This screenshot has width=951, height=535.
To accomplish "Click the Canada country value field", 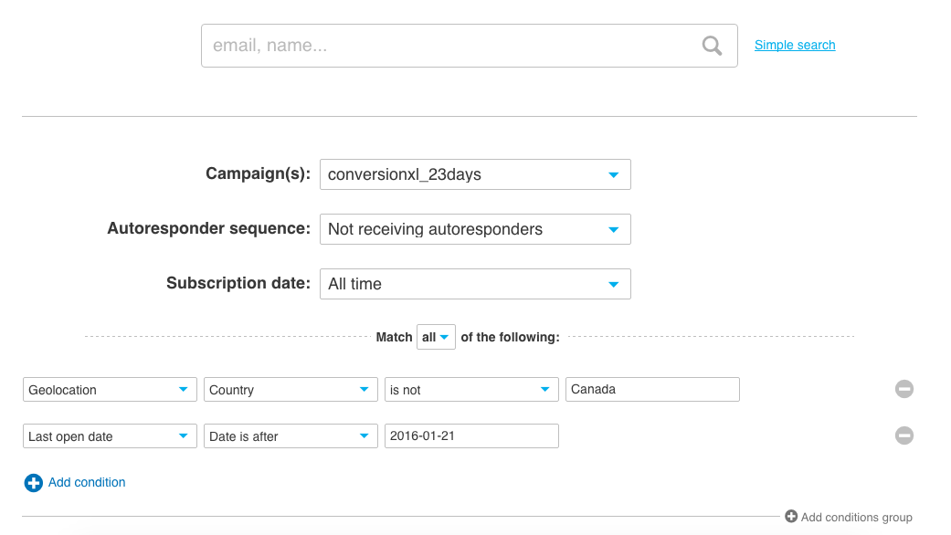I will click(652, 390).
